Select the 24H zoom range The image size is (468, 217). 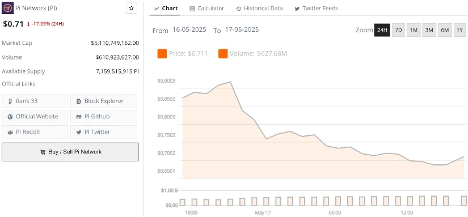click(x=382, y=30)
